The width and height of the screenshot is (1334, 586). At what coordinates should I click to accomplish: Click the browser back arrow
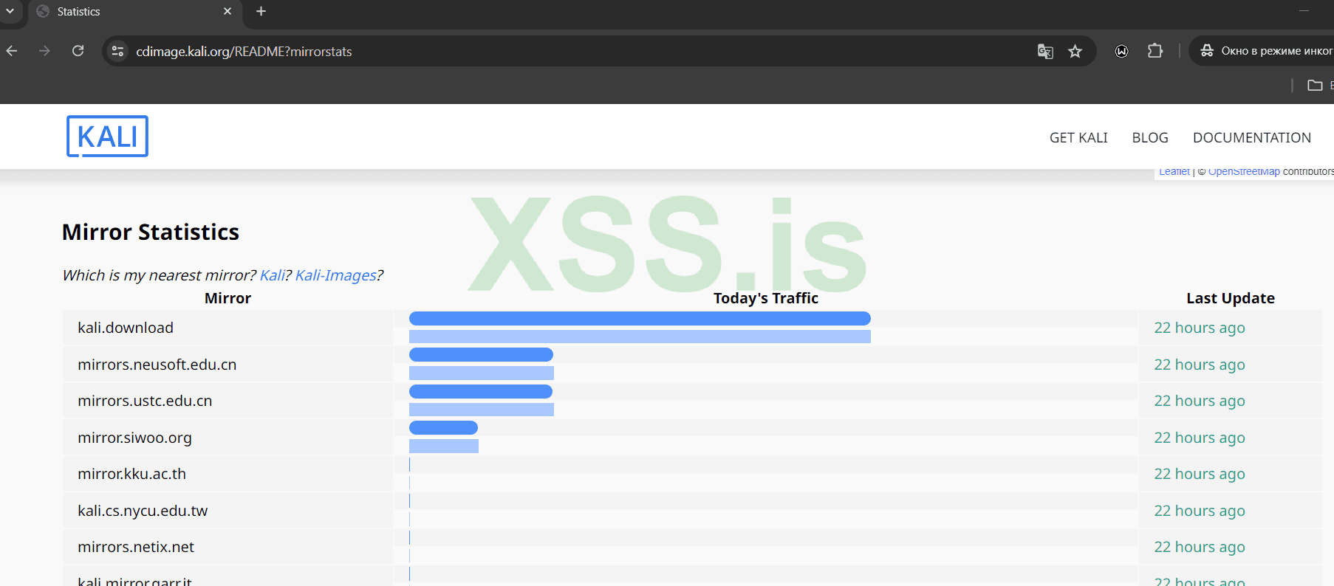12,51
